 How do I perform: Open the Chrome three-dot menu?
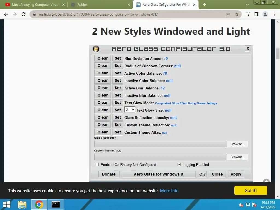coord(274,14)
